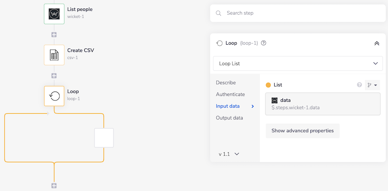Click the empty placeholder step inside the loop
Image resolution: width=388 pixels, height=191 pixels.
click(104, 138)
